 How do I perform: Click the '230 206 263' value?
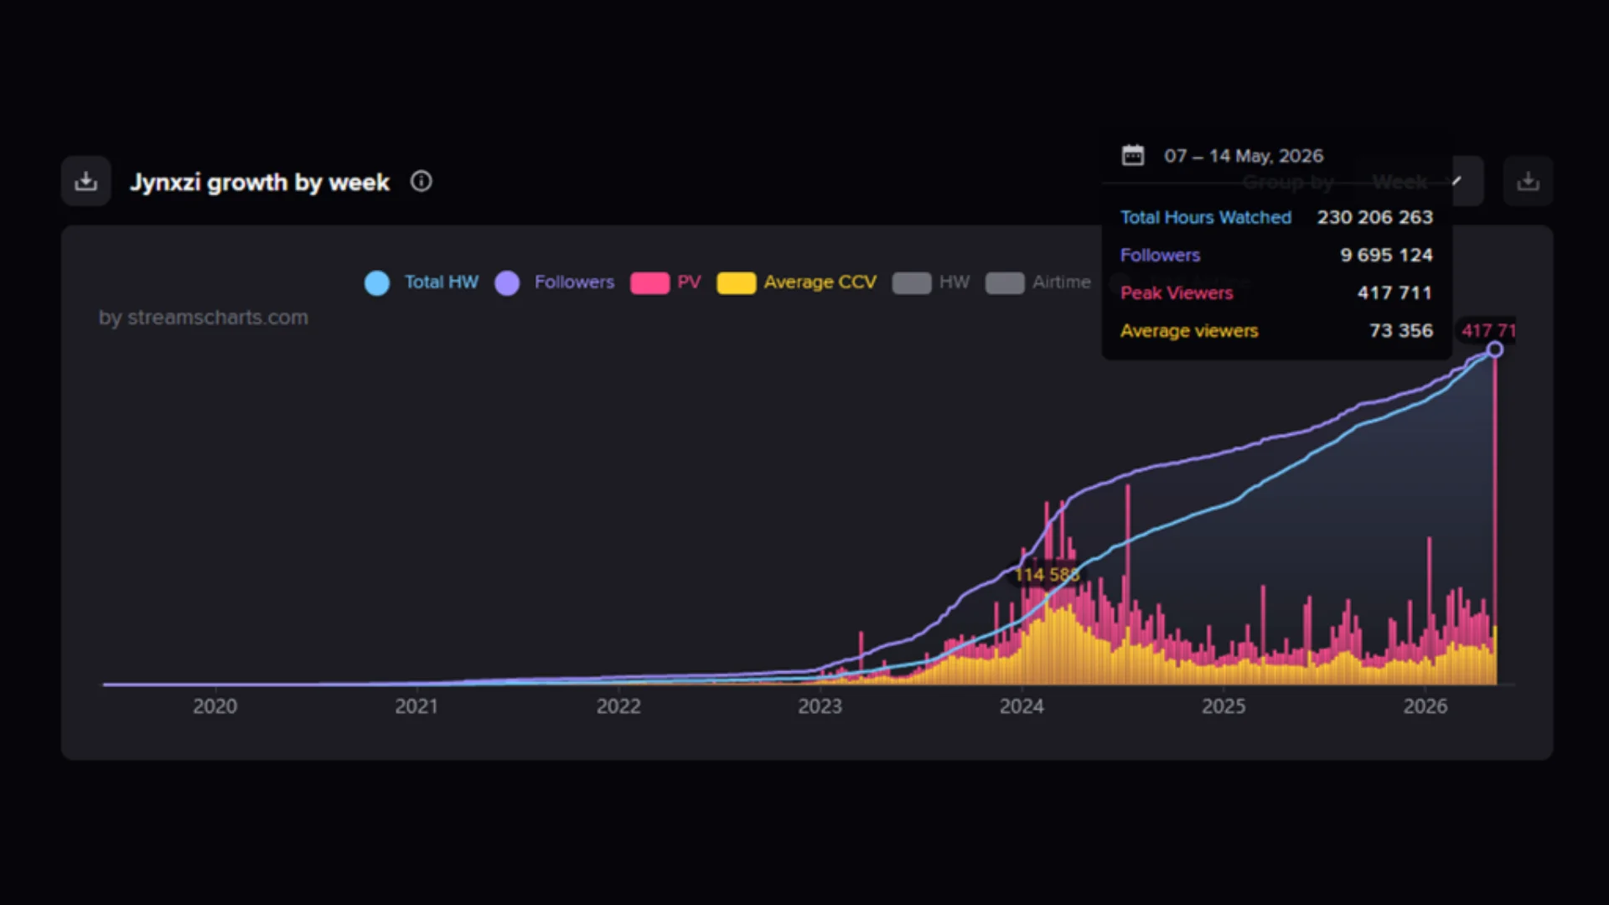(x=1375, y=217)
